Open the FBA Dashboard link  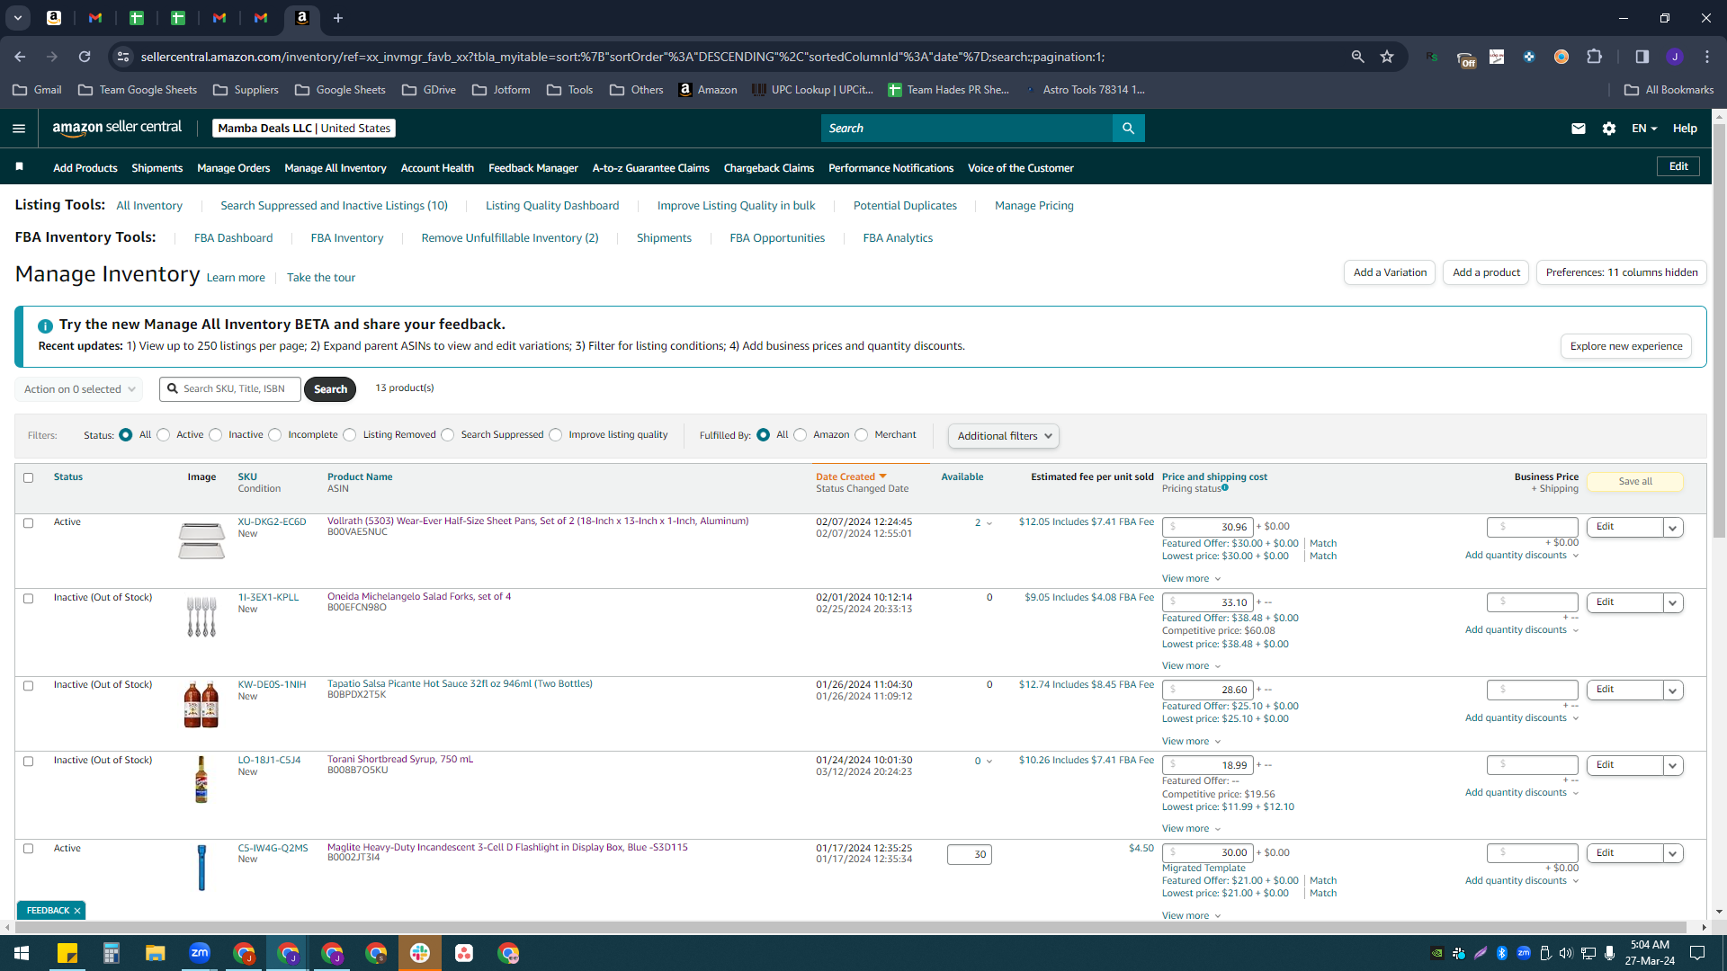pos(233,238)
